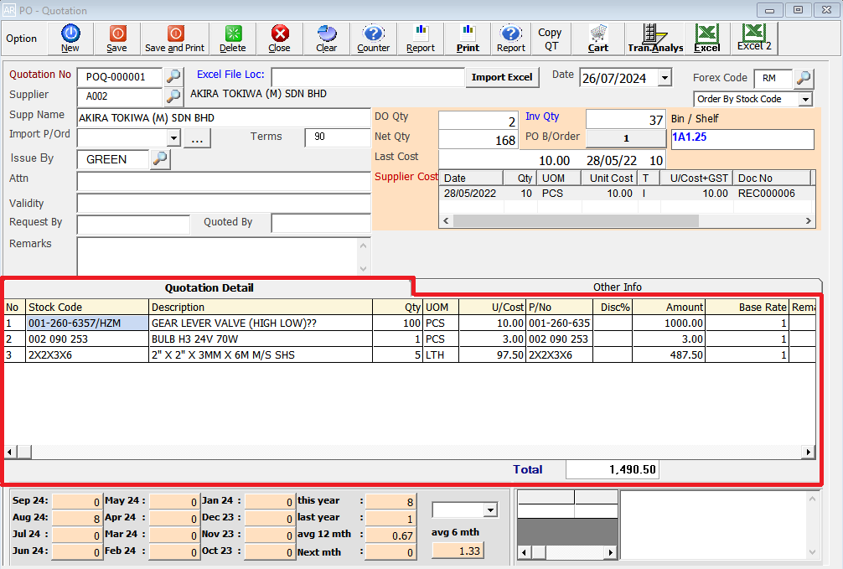Image resolution: width=843 pixels, height=569 pixels.
Task: Switch to the Quotation Detail tab
Action: 209,287
